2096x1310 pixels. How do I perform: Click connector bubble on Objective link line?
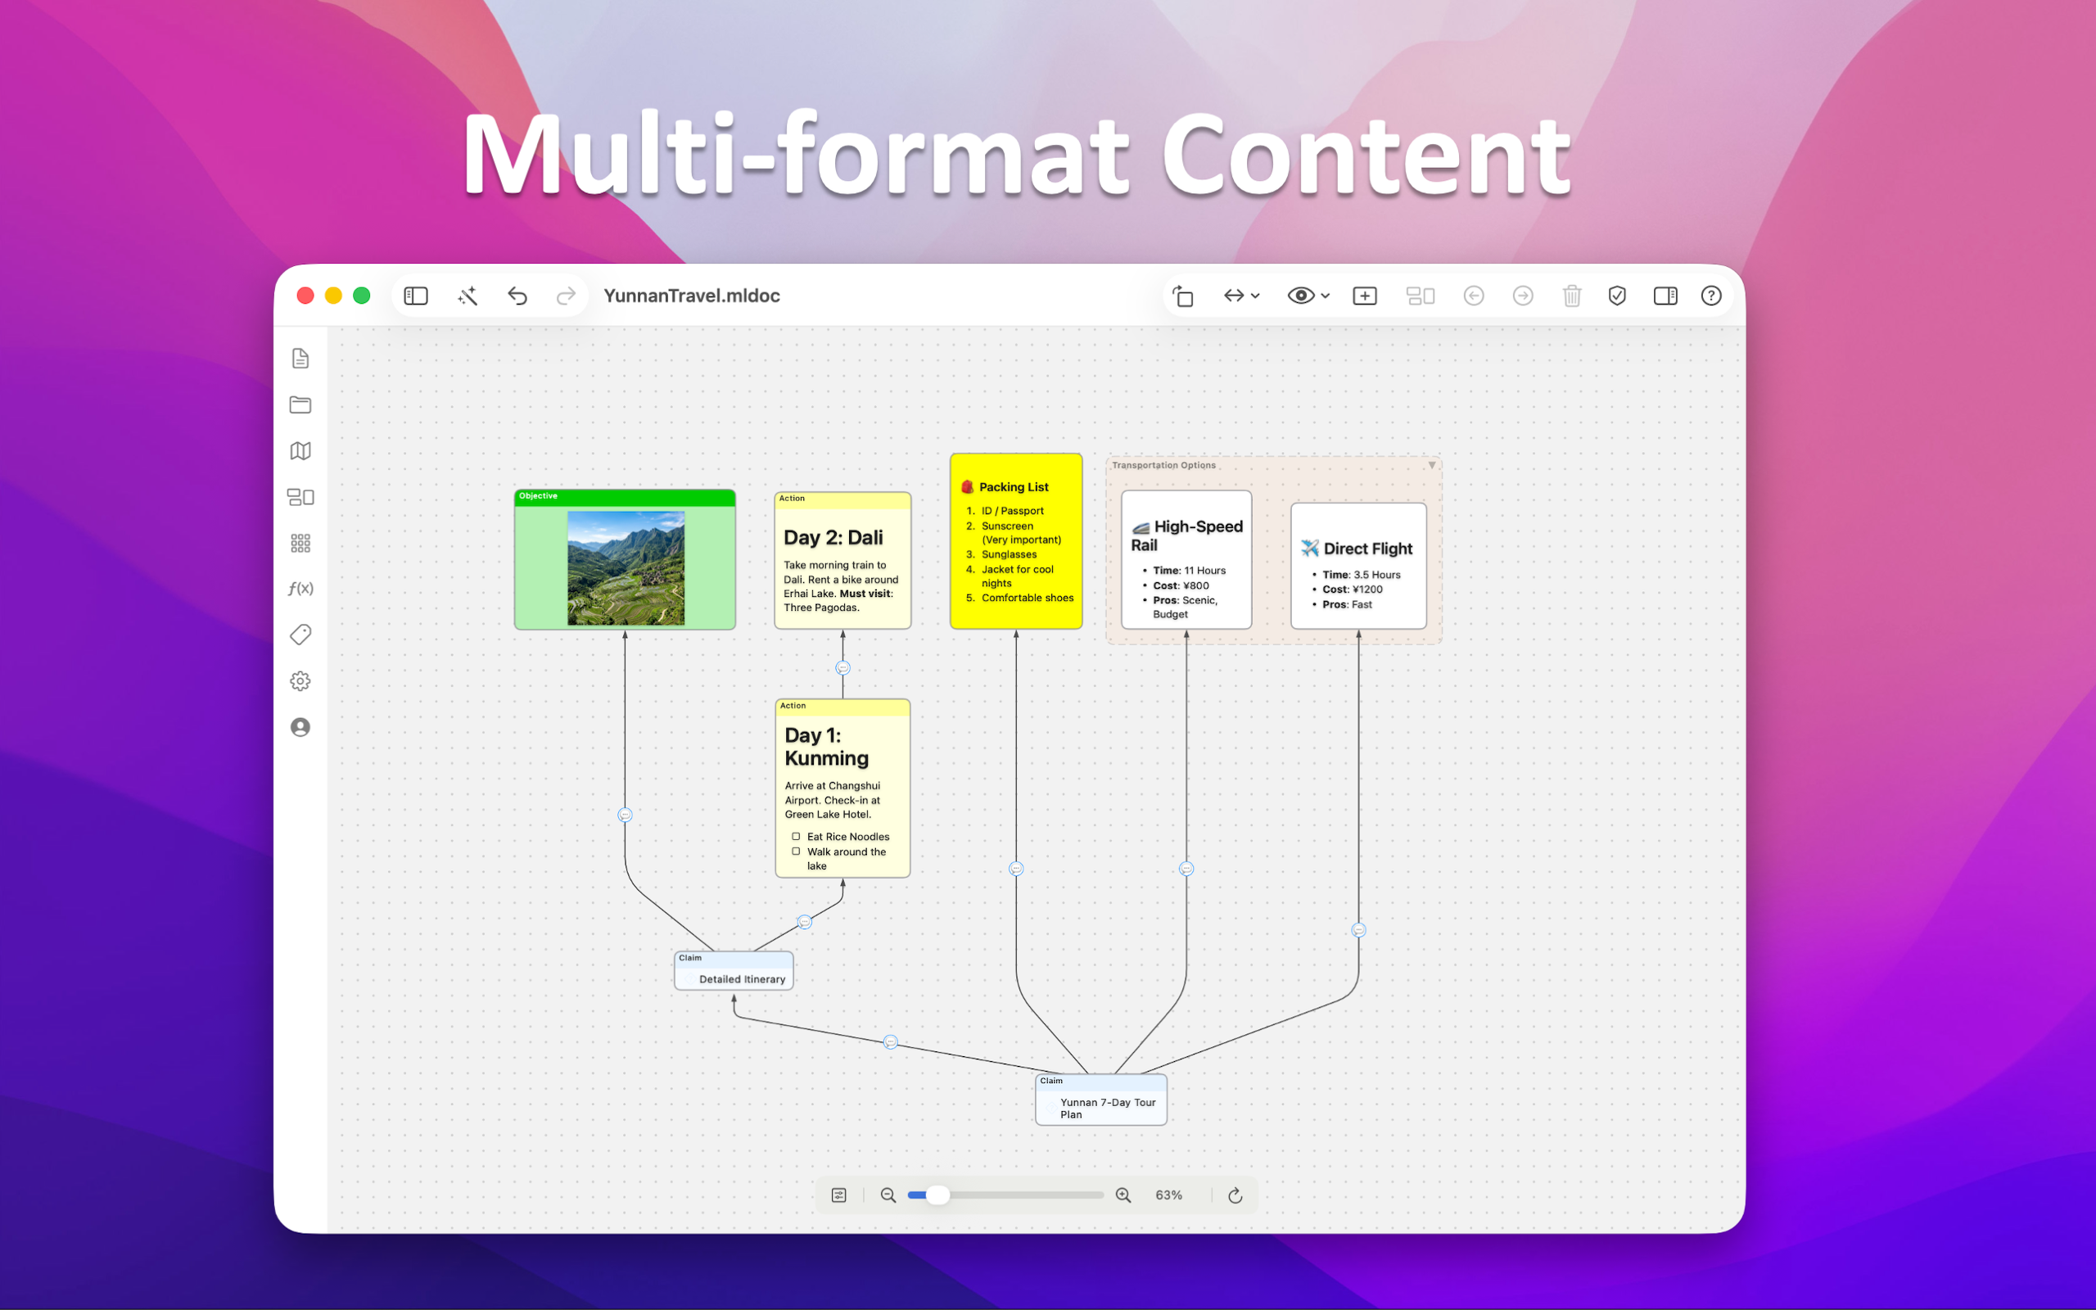pos(625,815)
